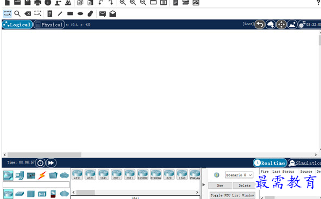Undo the last action
The width and height of the screenshot is (321, 199).
click(101, 3)
